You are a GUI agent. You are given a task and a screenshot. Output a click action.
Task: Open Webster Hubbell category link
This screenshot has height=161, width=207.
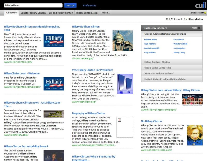(180, 44)
